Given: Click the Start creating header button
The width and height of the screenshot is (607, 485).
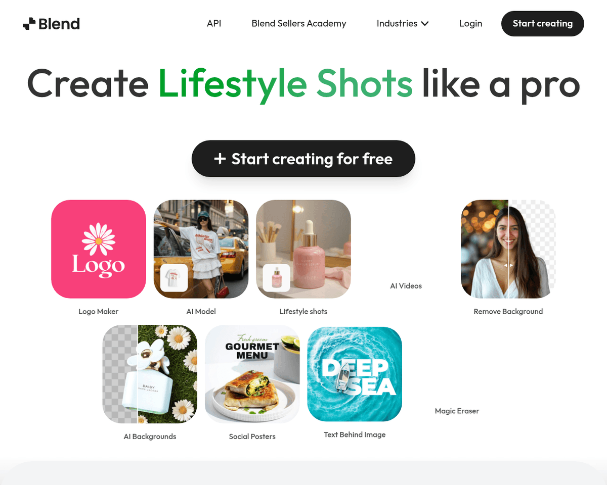Looking at the screenshot, I should click(x=543, y=24).
